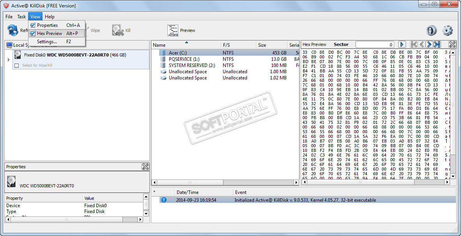Click the Kill disk toolbar icon
Viewport: 461px width, 236px height.
118,30
